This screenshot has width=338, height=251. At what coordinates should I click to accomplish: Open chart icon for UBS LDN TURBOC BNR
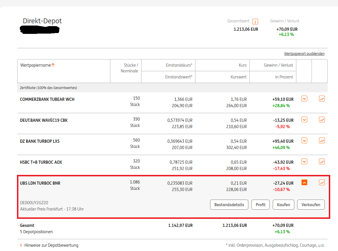click(322, 182)
